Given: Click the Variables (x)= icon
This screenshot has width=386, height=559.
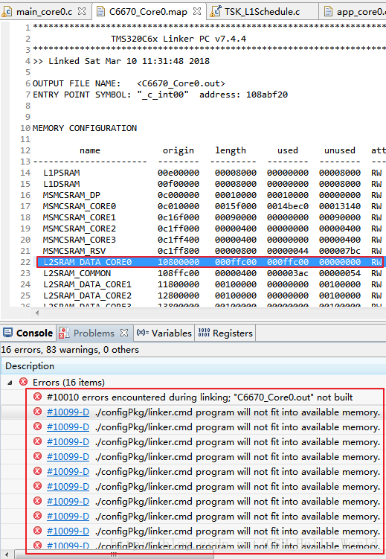Looking at the screenshot, I should [143, 333].
